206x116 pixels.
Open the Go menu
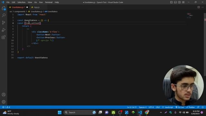pos(35,2)
